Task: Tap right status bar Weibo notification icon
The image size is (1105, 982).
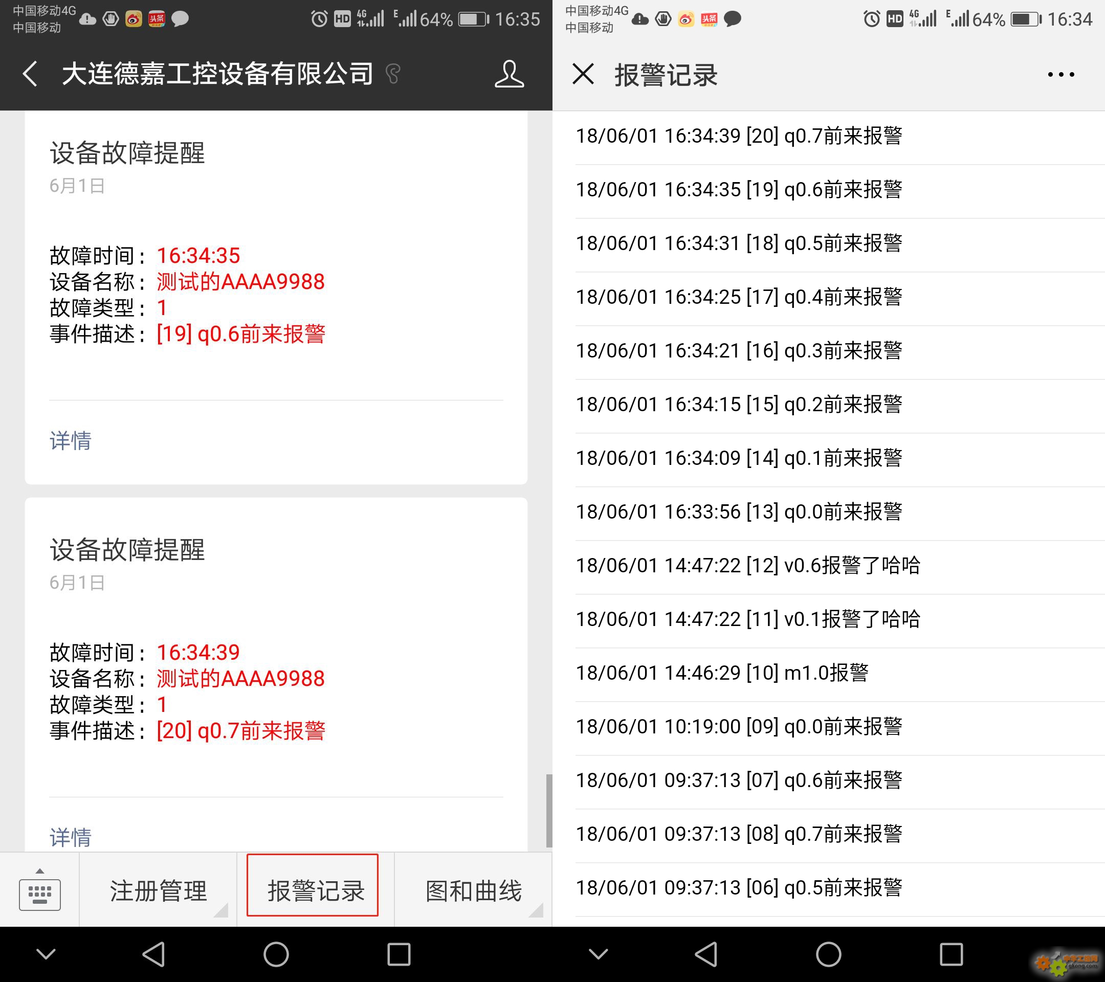Action: click(686, 19)
